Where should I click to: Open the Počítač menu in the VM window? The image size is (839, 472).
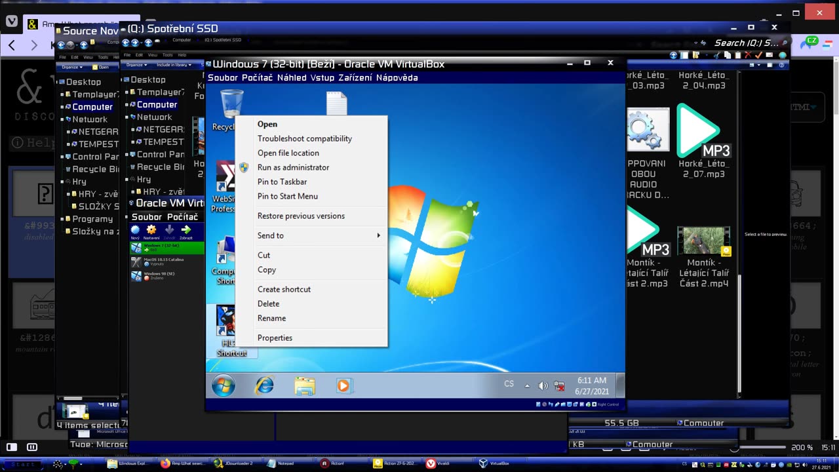point(258,77)
